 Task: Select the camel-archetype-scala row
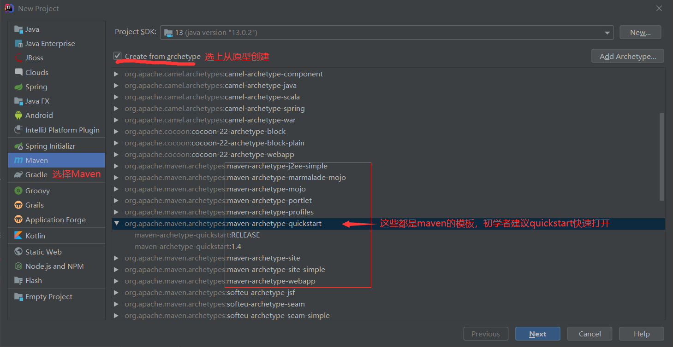point(388,97)
